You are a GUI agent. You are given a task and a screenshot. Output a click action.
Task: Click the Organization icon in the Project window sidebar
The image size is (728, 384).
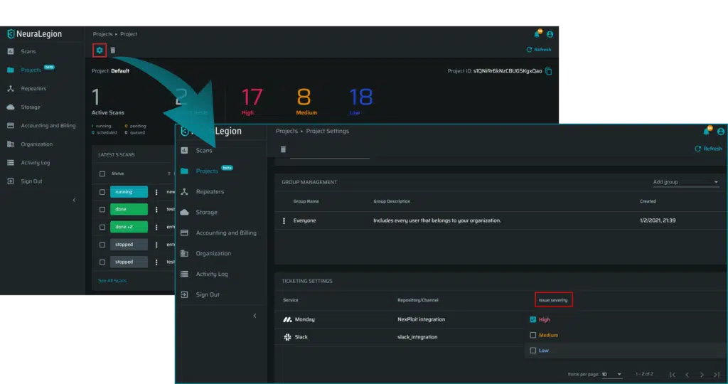click(x=11, y=144)
